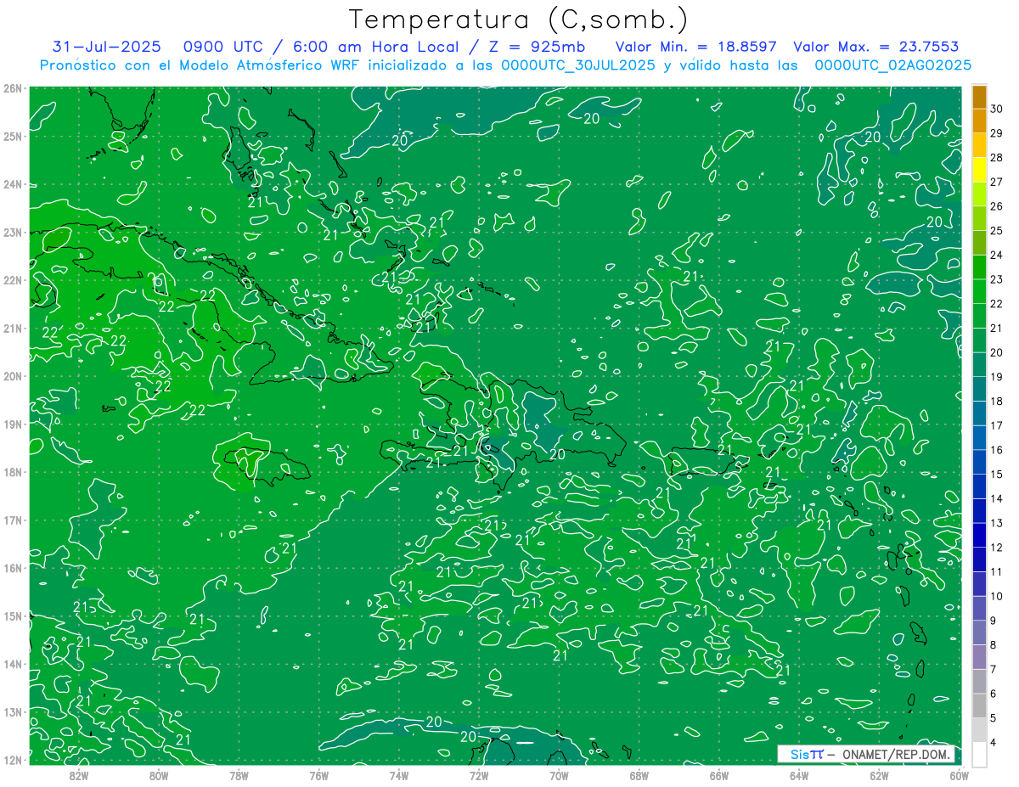Image resolution: width=1019 pixels, height=787 pixels.
Task: Click the latitude label '12N'
Action: pyautogui.click(x=13, y=760)
